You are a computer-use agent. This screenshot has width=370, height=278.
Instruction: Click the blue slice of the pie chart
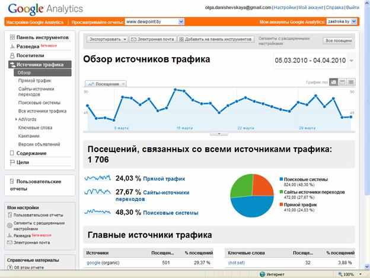(x=252, y=207)
